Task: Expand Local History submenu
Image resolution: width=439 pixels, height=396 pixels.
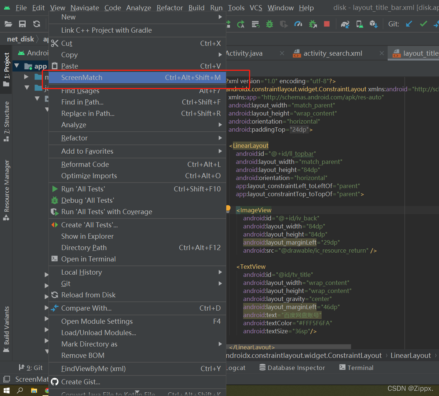Action: pyautogui.click(x=137, y=272)
